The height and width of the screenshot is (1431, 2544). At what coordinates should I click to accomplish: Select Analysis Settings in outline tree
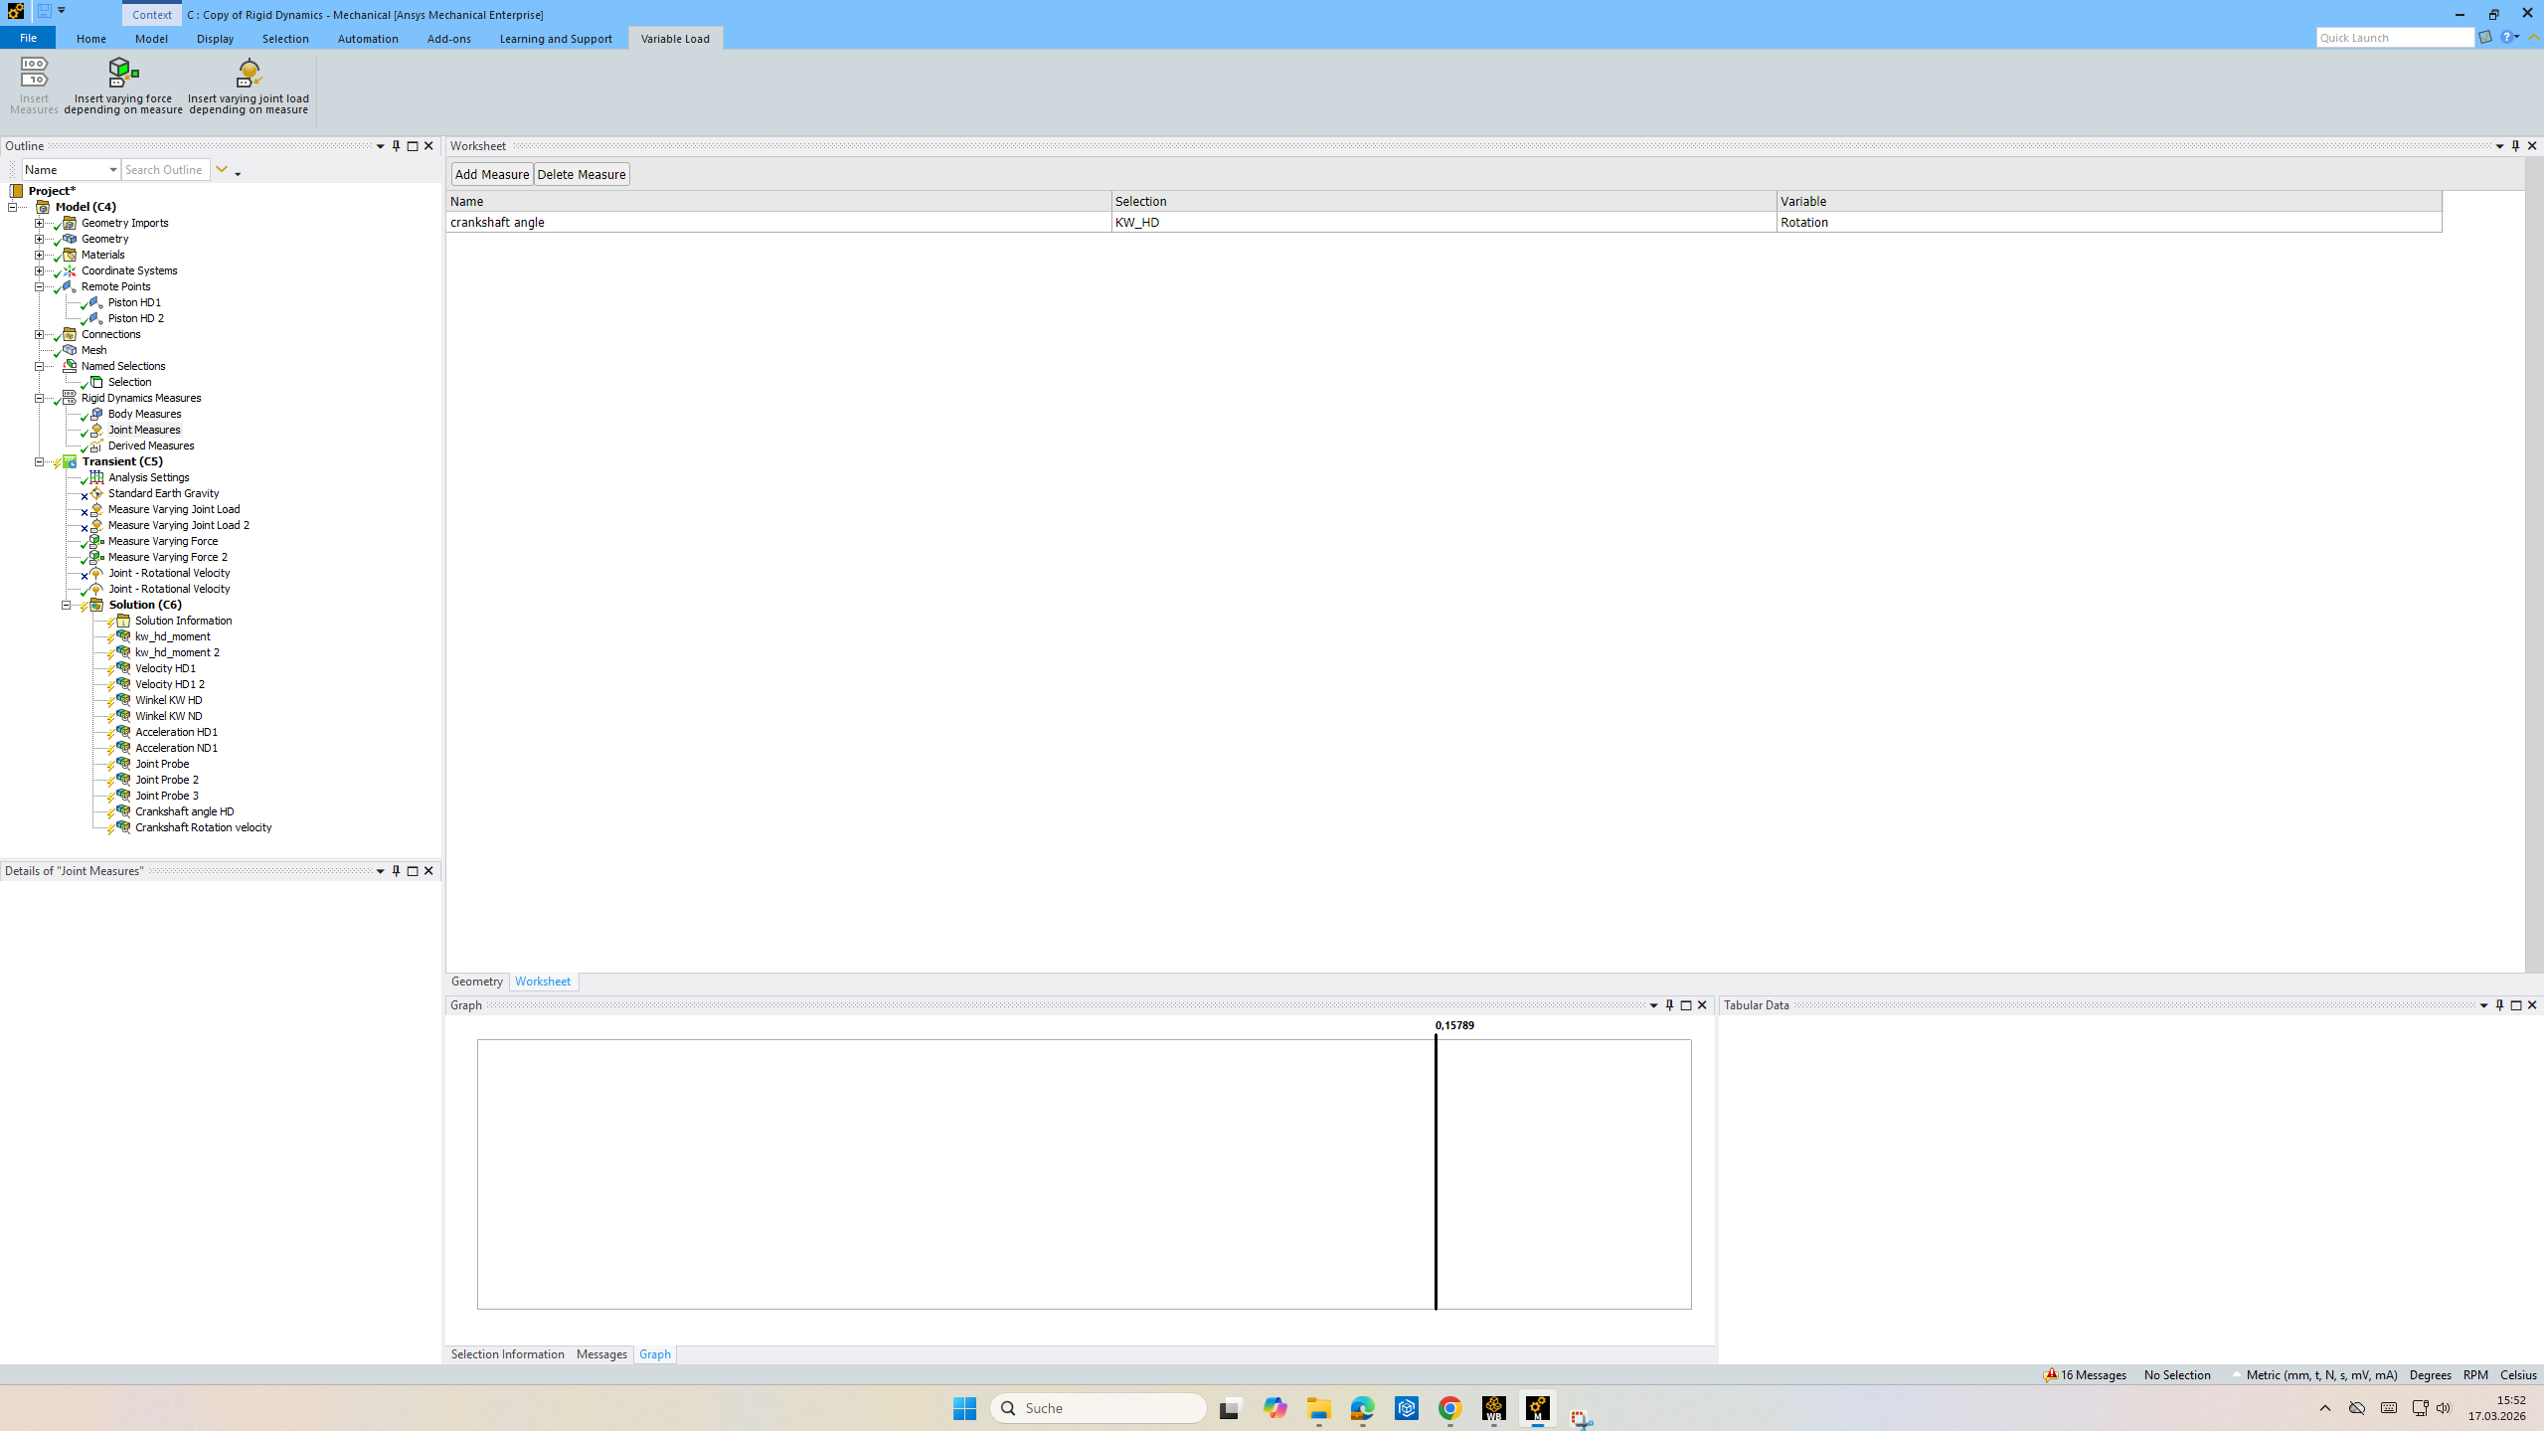coord(148,477)
